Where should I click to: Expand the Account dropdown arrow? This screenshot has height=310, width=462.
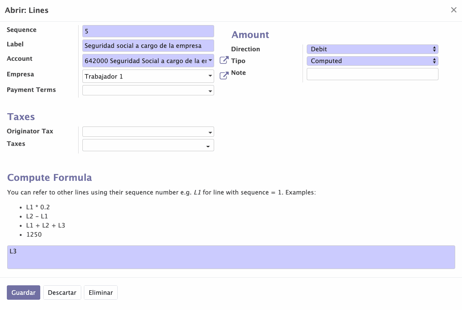point(211,60)
